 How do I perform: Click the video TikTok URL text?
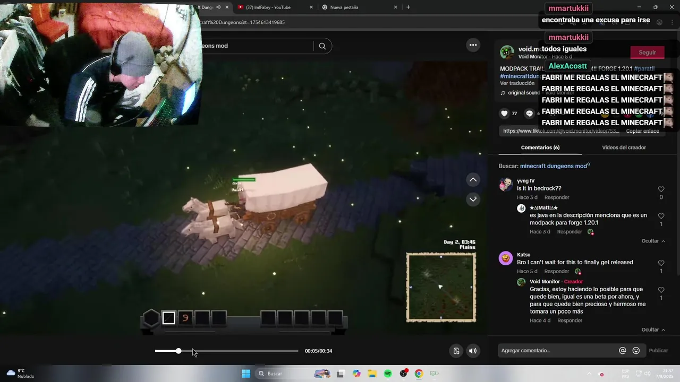click(x=561, y=131)
